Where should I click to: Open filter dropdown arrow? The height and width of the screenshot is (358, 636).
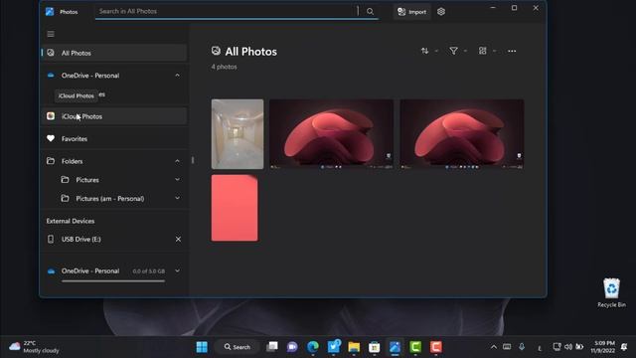[x=465, y=51]
